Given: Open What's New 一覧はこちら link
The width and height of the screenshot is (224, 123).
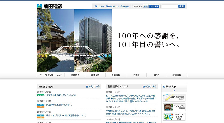Looking at the screenshot, I should point(93,87).
